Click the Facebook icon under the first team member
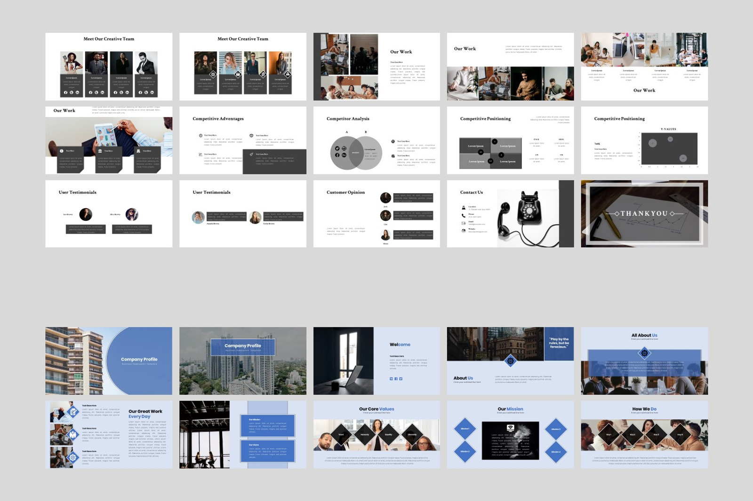Screen dimensions: 753x501 point(65,93)
